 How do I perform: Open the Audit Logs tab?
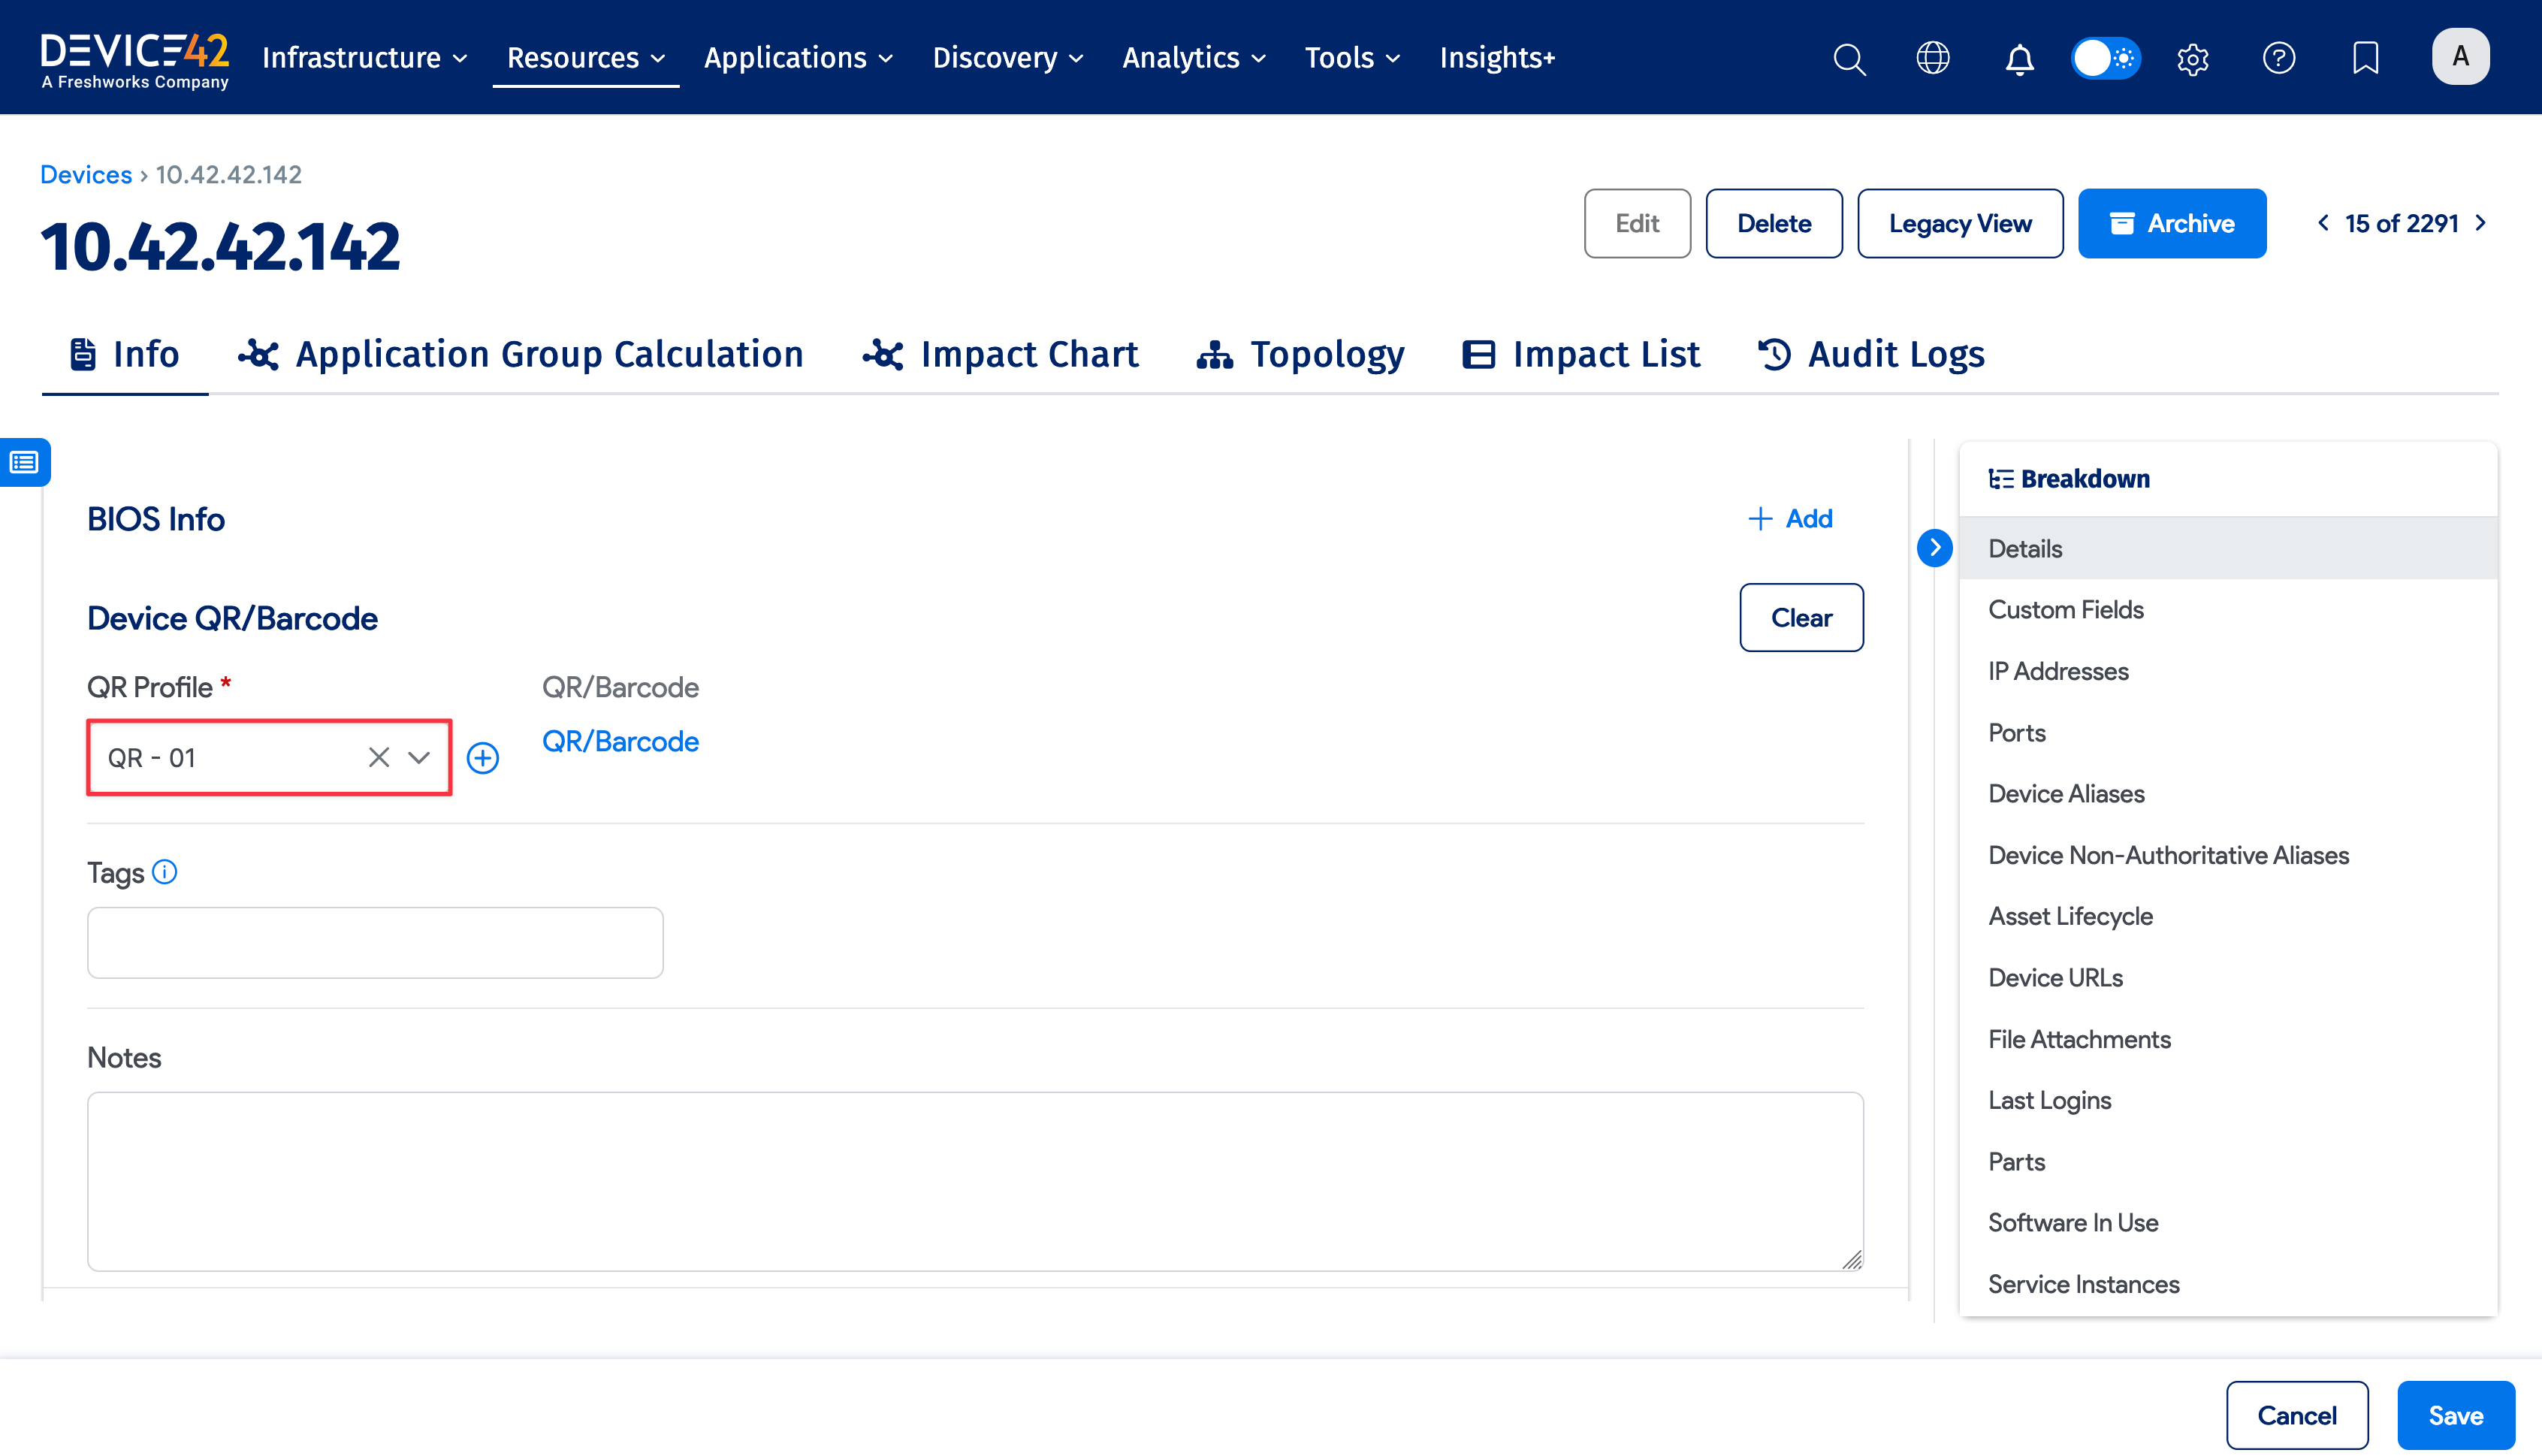(x=1871, y=354)
